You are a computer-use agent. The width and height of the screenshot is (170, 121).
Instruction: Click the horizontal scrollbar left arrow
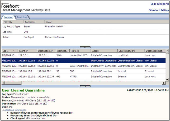tap(3, 83)
